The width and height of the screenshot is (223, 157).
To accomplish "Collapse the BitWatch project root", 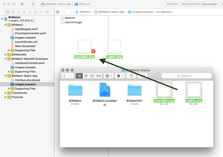I will tap(2, 19).
